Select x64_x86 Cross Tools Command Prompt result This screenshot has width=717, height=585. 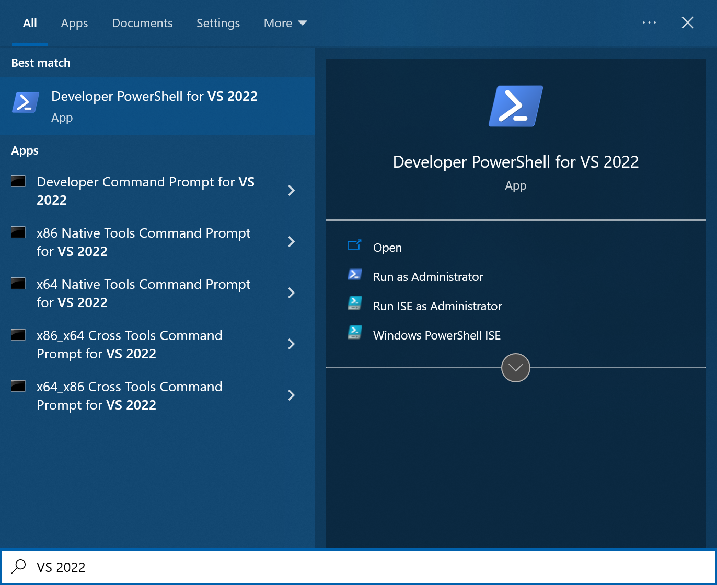(x=157, y=395)
